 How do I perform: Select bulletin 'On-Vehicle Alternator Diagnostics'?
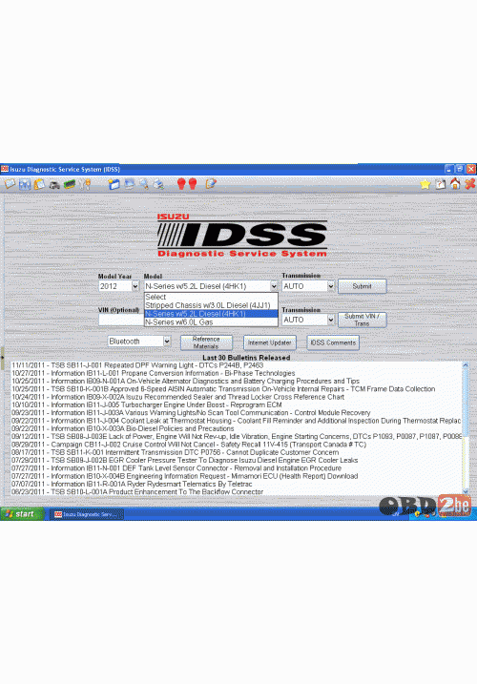[x=185, y=381]
